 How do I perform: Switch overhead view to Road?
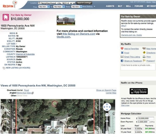(x=26, y=90)
